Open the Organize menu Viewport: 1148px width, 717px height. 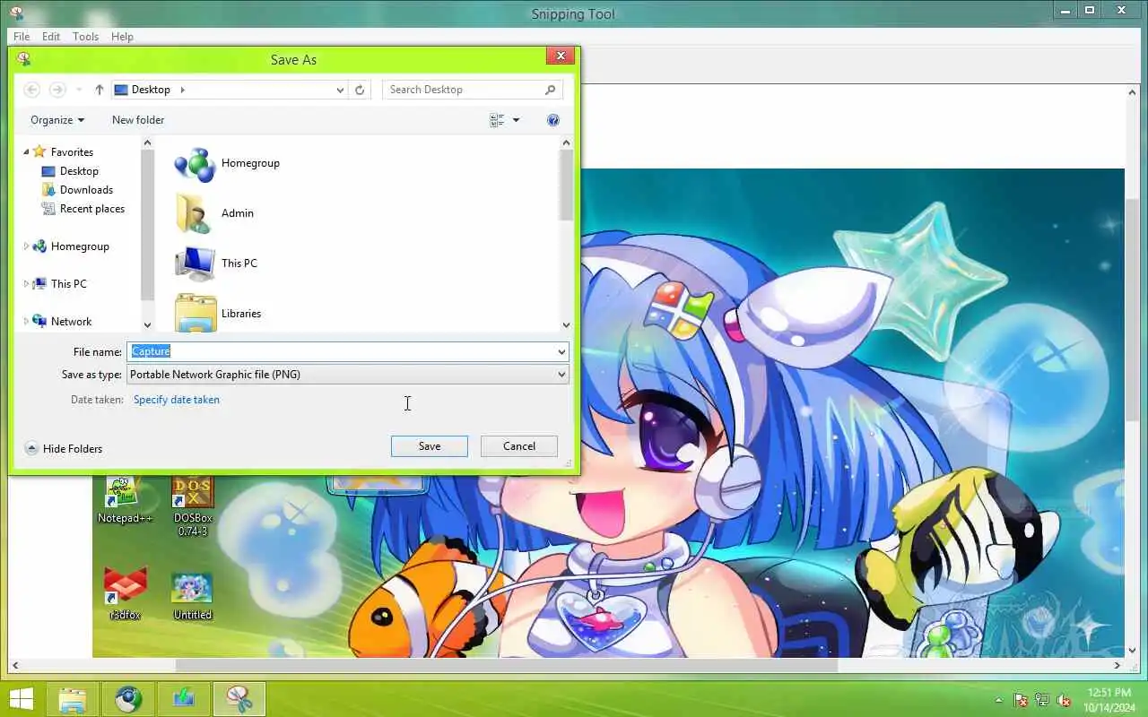point(57,120)
